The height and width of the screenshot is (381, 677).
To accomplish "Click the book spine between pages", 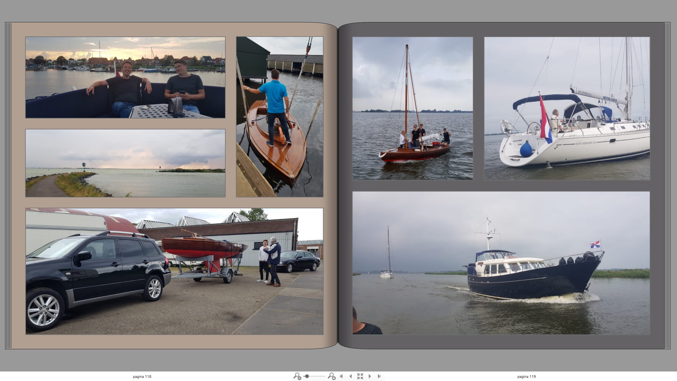I will tap(338, 185).
